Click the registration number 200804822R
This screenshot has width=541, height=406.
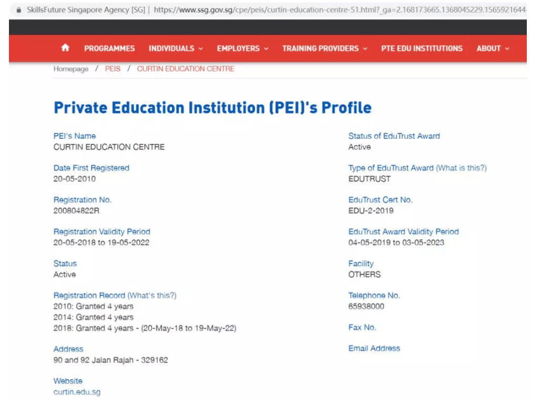(x=76, y=210)
